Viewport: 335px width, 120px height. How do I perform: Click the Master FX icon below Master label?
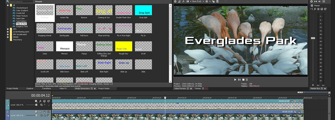pos(315,9)
